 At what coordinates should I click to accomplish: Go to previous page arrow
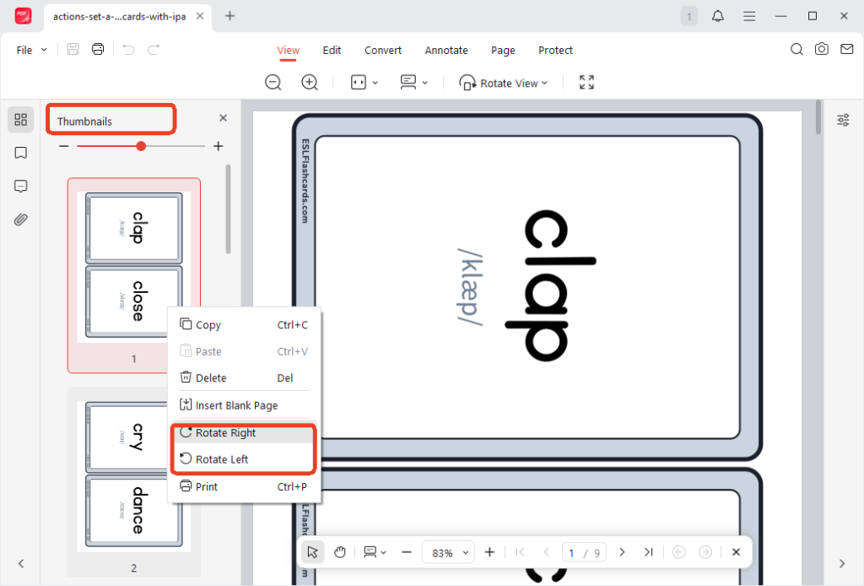(x=546, y=552)
